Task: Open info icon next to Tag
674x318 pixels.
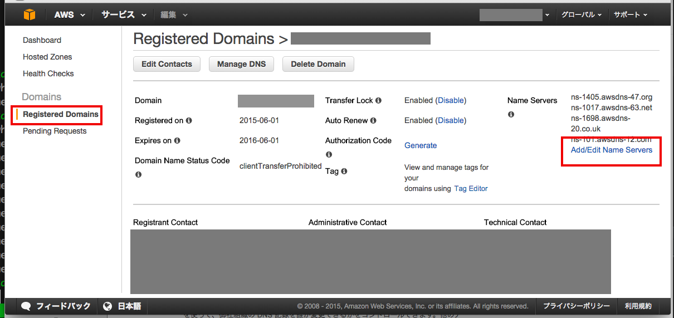Action: point(344,171)
